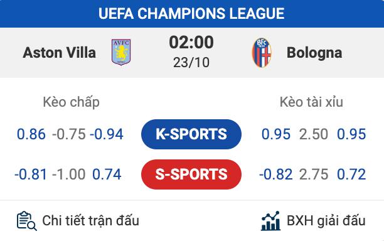The height and width of the screenshot is (241, 384).
Task: Click the Kèo tài xỉu column label
Action: 311,102
